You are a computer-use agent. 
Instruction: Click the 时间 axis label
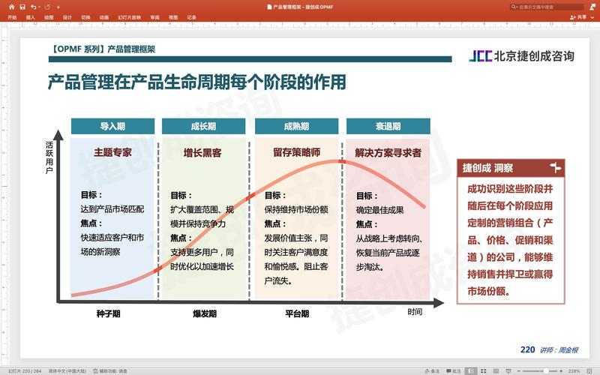click(415, 312)
